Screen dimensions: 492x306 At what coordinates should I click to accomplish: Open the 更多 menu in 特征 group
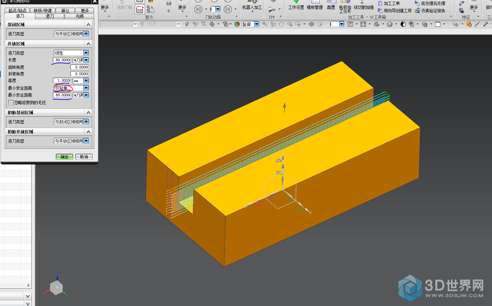tap(474, 7)
